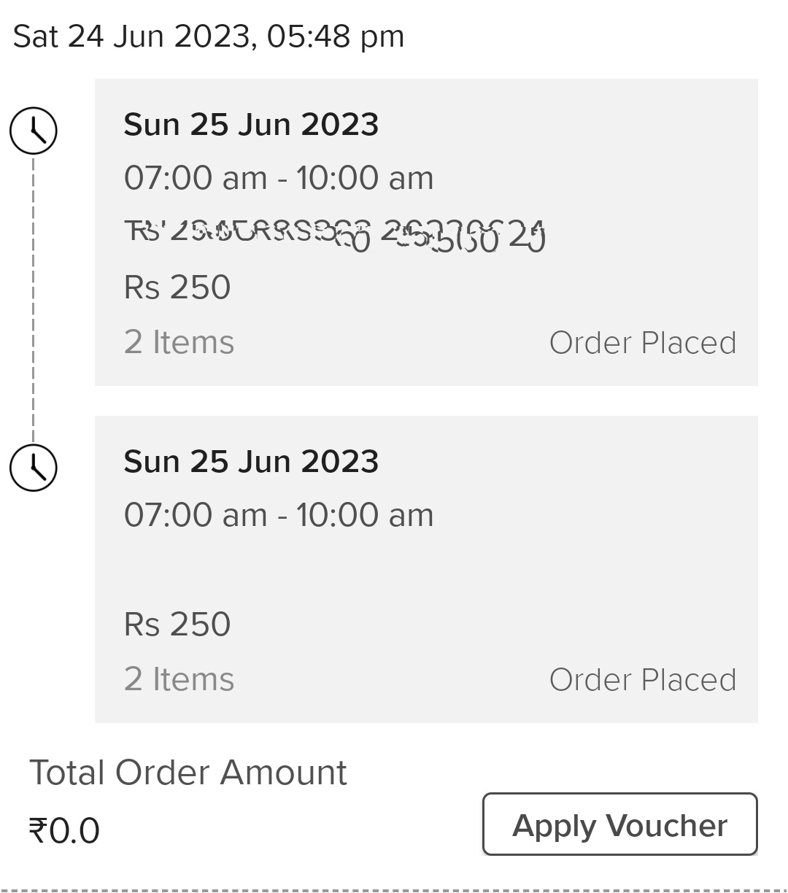Click the ₹0.0 total amount
788x893 pixels.
click(64, 830)
